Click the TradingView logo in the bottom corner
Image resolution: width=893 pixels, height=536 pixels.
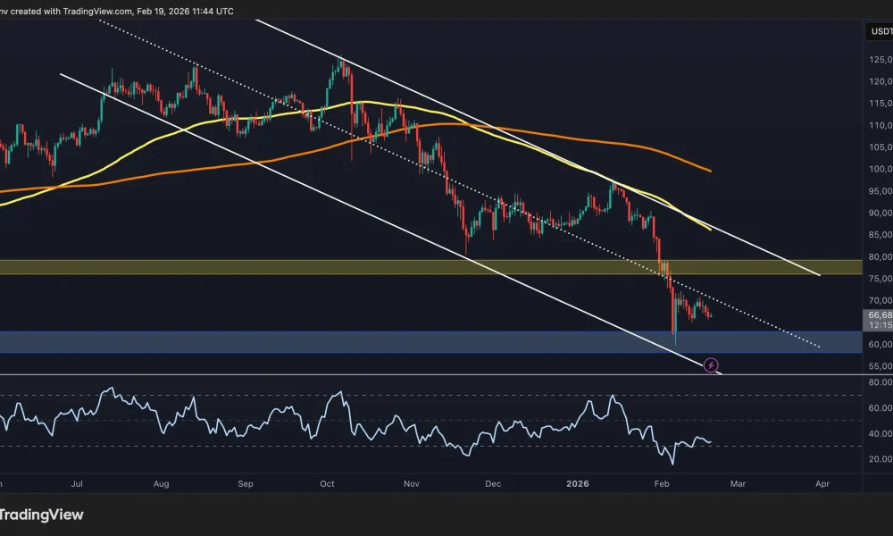pyautogui.click(x=42, y=515)
